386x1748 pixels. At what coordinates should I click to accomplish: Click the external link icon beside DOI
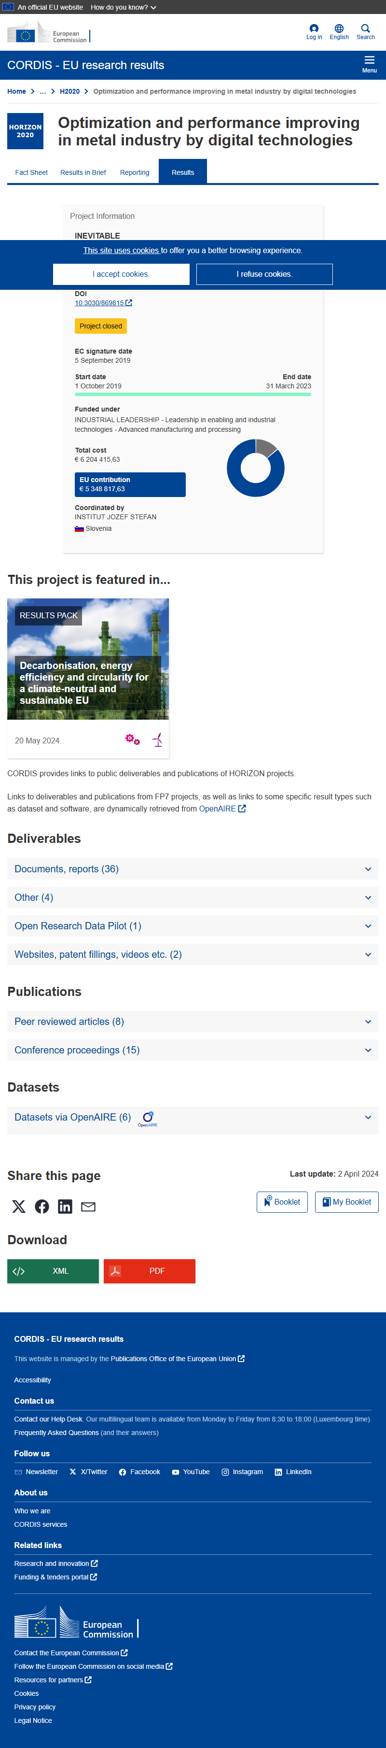tap(129, 303)
